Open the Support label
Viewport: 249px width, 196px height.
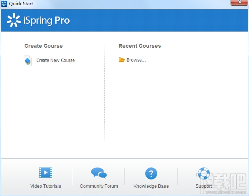[204, 186]
